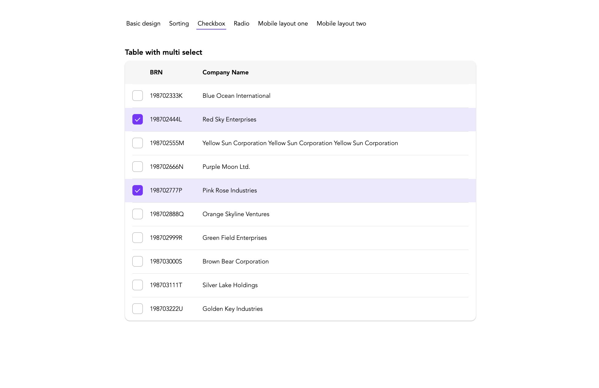Check the Blue Ocean International checkbox
This screenshot has height=388, width=599.
click(137, 96)
